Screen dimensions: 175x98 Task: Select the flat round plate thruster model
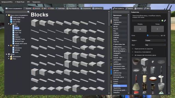tap(161, 62)
